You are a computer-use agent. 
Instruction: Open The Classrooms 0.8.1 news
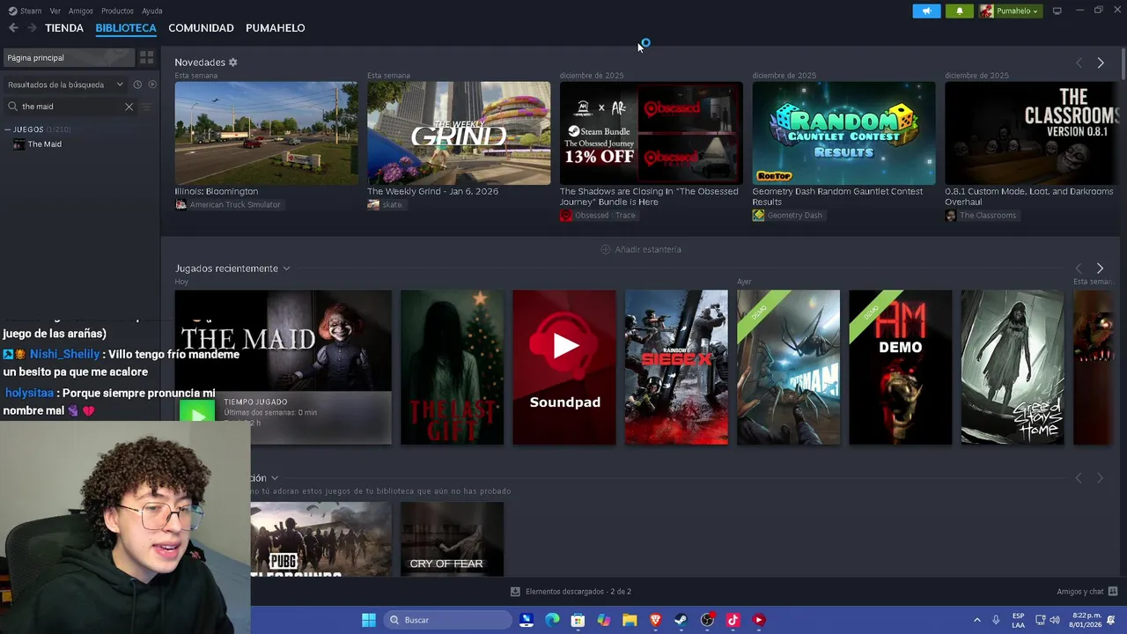(1034, 134)
